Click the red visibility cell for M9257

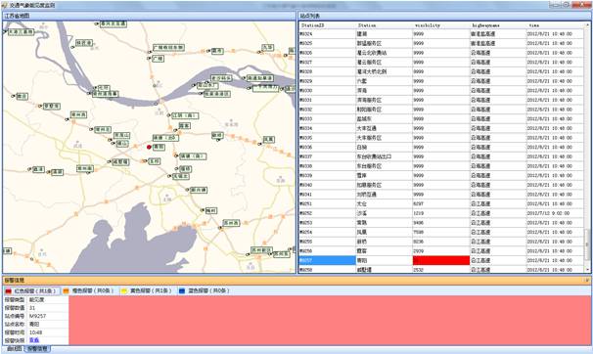pyautogui.click(x=441, y=260)
